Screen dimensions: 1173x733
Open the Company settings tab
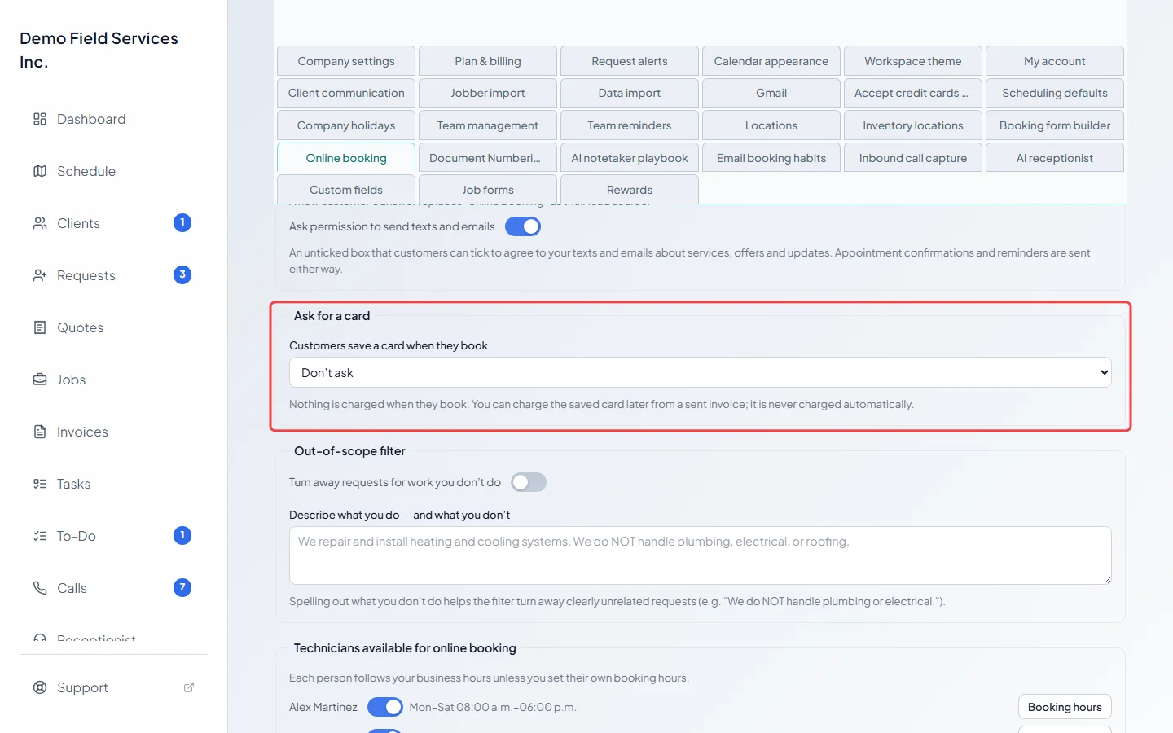[x=346, y=61]
